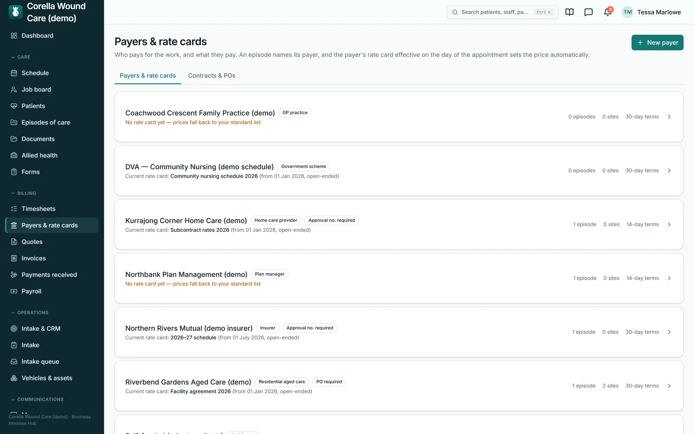The image size is (694, 434).
Task: Open Intake & CRM menu item
Action: pyautogui.click(x=52, y=329)
